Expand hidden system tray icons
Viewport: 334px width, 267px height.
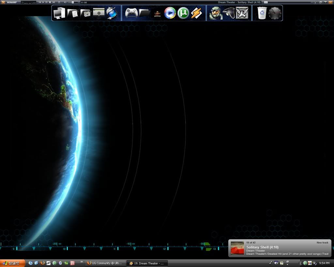point(300,263)
